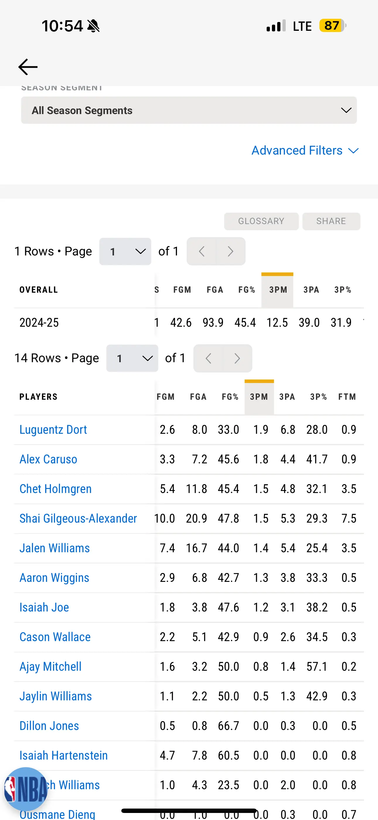The height and width of the screenshot is (820, 378).
Task: Tap the Share button
Action: (331, 221)
